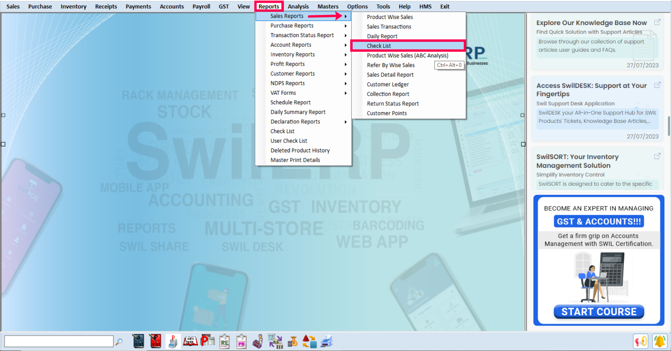Click the magnifier search icon in bottom bar
Image resolution: width=671 pixels, height=351 pixels.
click(x=119, y=341)
